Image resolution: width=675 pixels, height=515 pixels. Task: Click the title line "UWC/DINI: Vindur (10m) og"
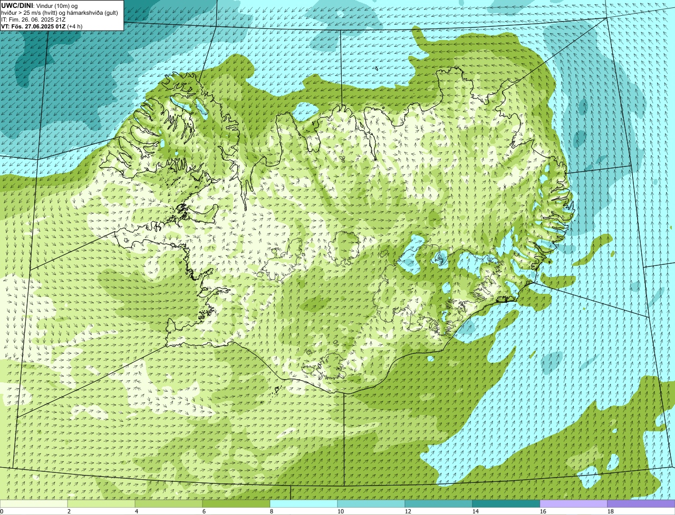(40, 5)
